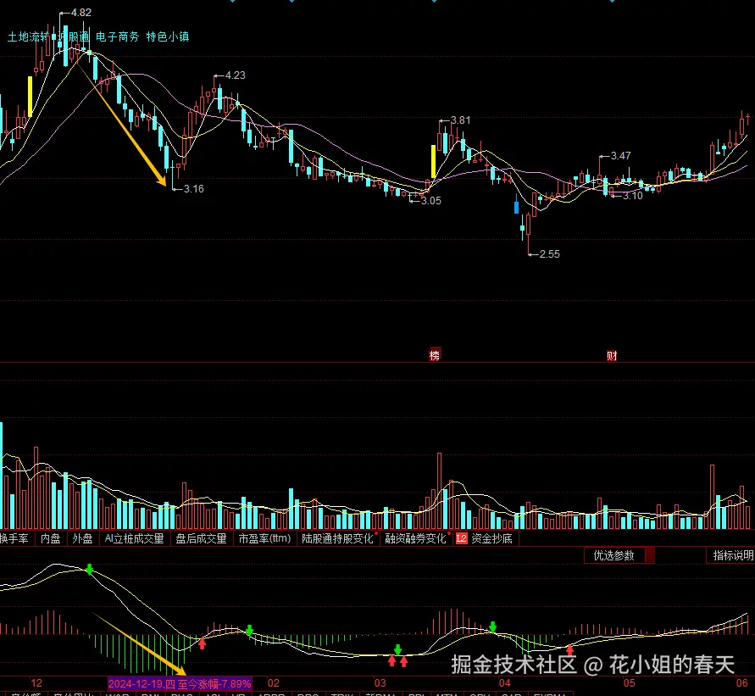The image size is (755, 696).
Task: Open the 内盘 indicator tab
Action: click(50, 538)
